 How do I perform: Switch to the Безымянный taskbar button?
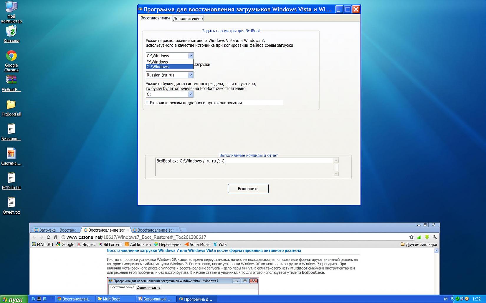[x=156, y=299]
